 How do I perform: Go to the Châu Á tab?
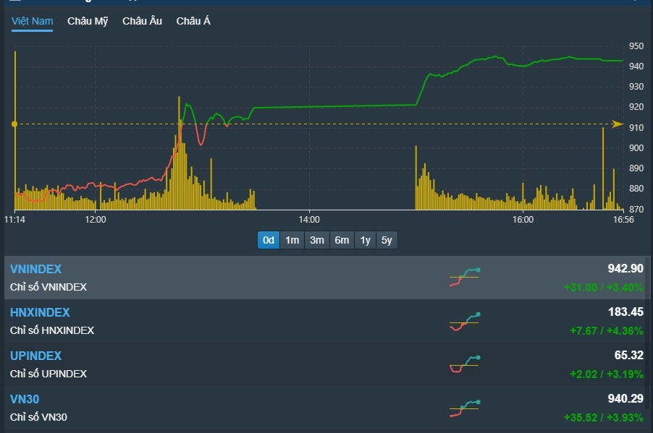193,21
